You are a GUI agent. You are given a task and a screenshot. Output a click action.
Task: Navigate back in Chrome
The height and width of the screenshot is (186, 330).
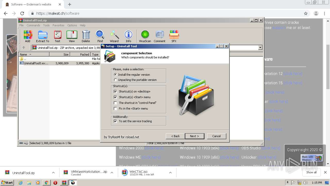(6, 13)
